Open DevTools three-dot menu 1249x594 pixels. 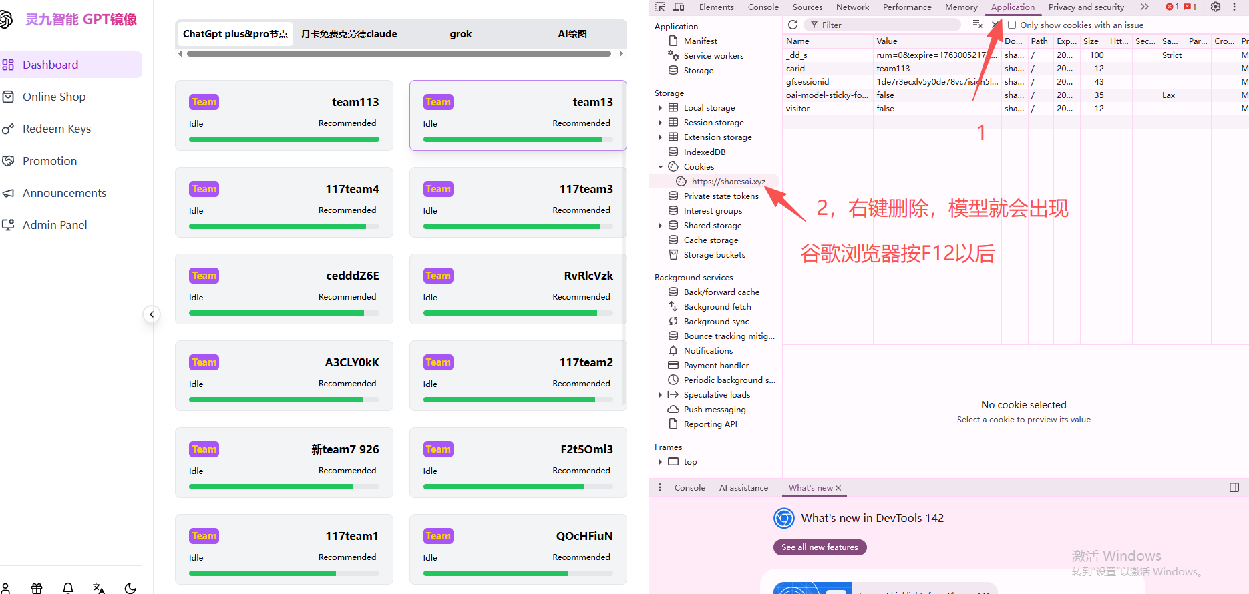[x=1234, y=7]
